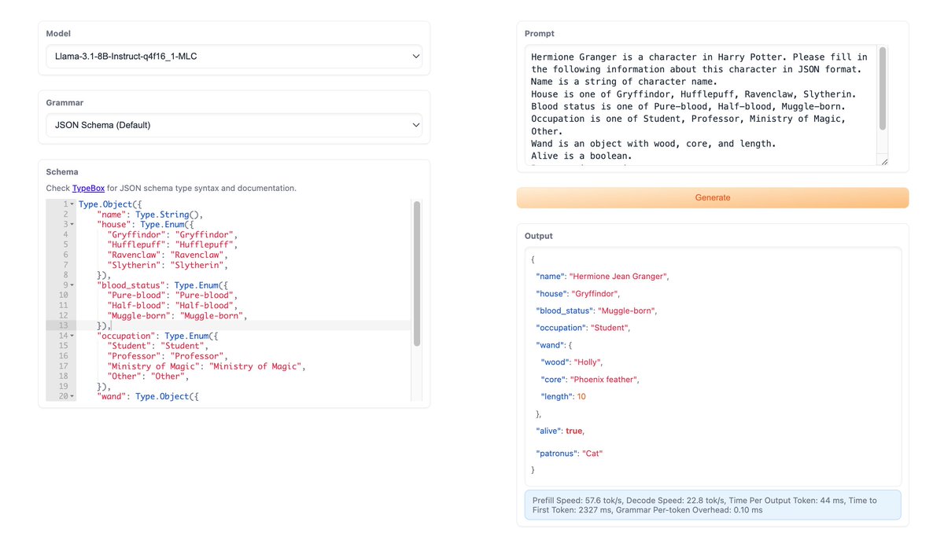Click the "Slytherin": "Slytherin" schema line
The height and width of the screenshot is (540, 944).
[x=168, y=265]
